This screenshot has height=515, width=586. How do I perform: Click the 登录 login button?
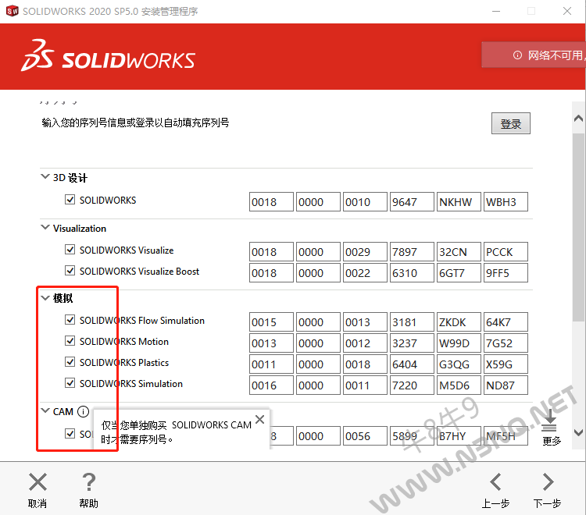(510, 123)
